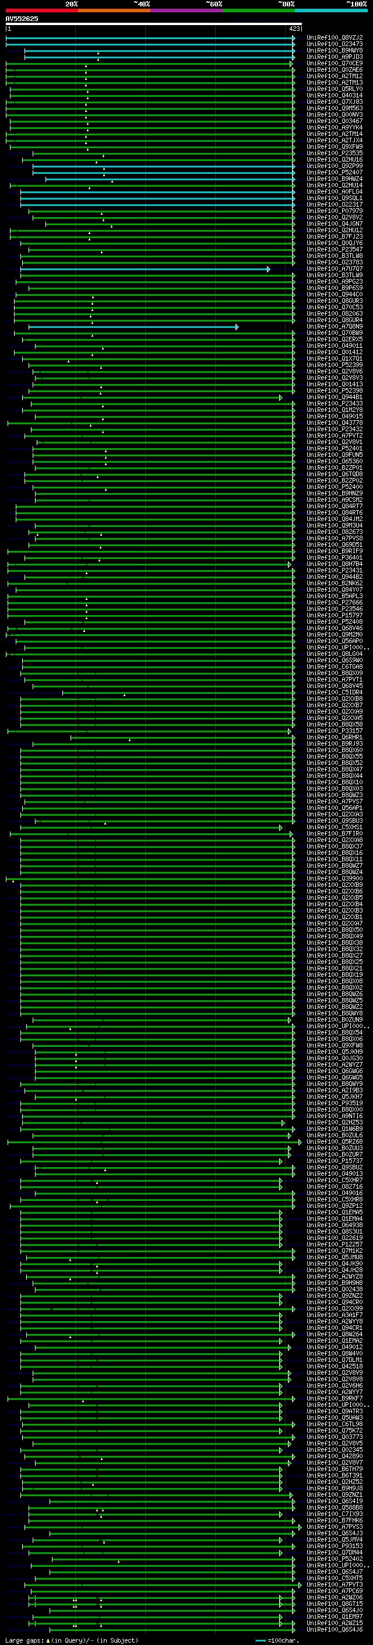The height and width of the screenshot is (1645, 373).
Task: Click hit label UniRef100_P52401
Action: (x=334, y=448)
